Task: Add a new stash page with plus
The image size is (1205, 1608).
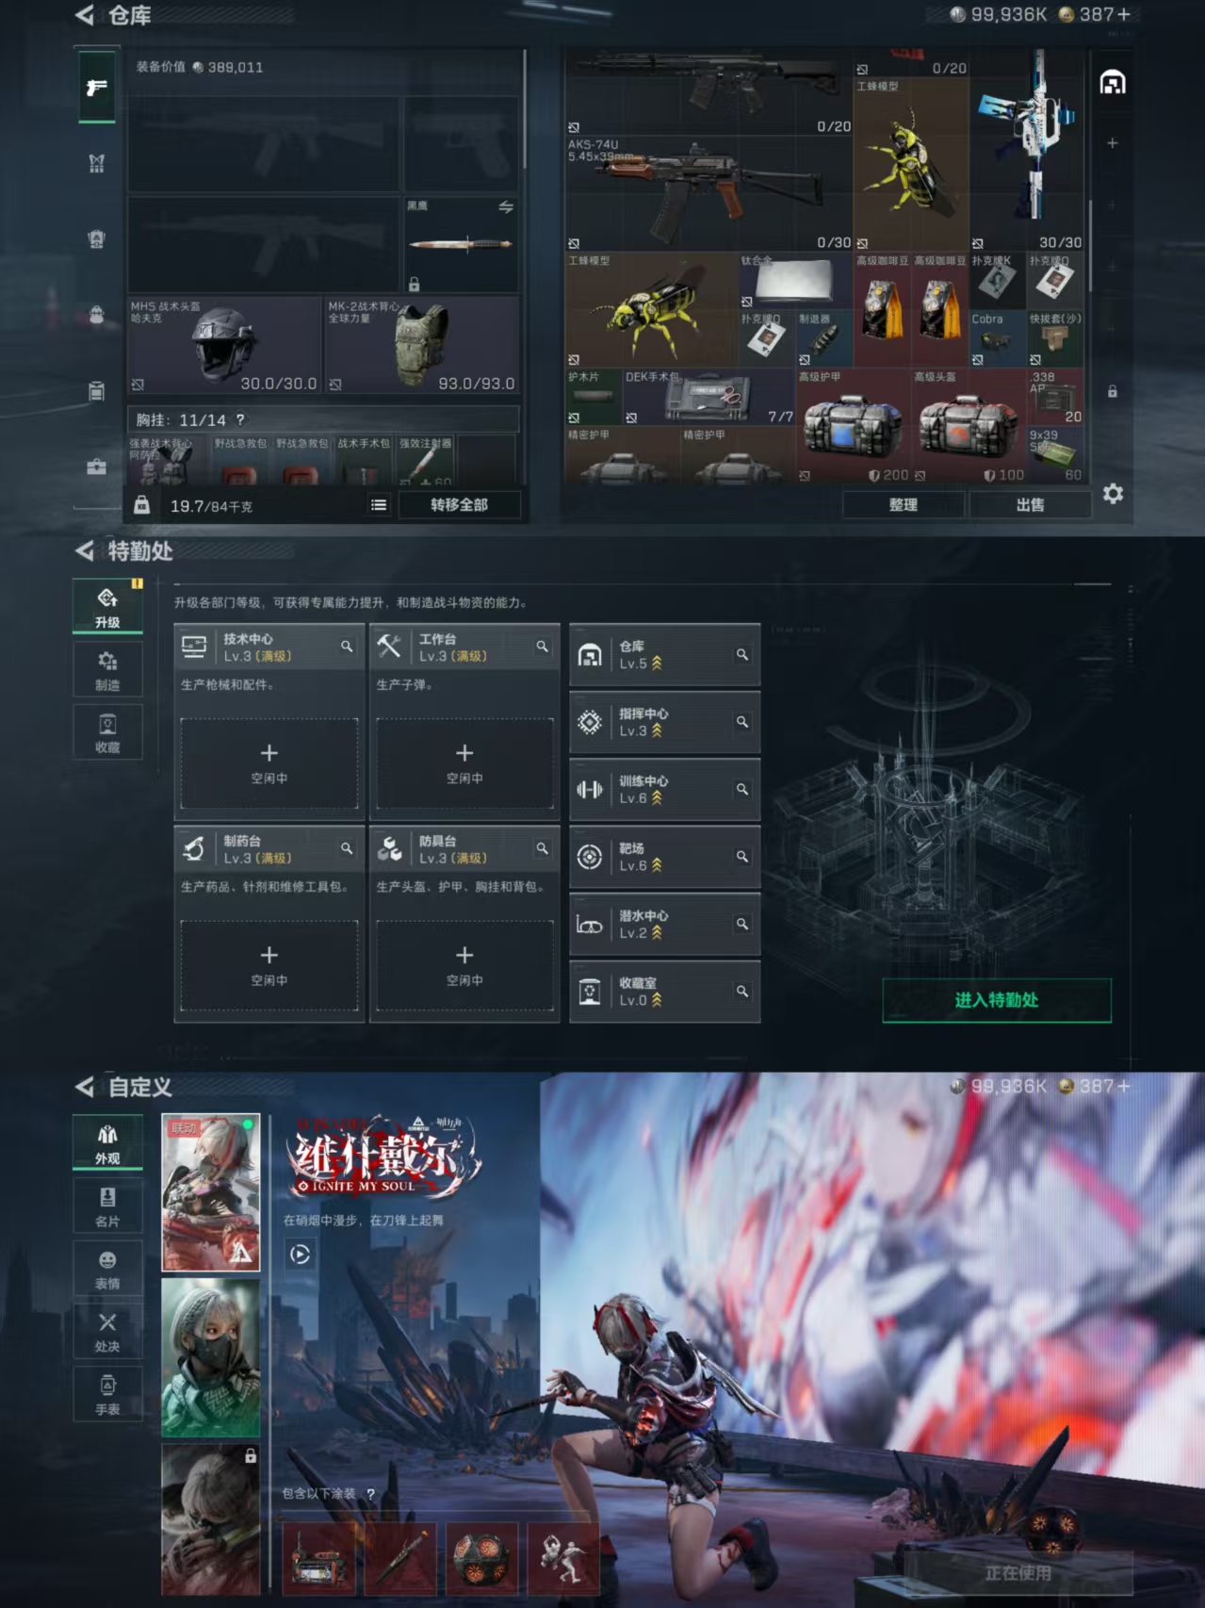Action: [x=1113, y=143]
